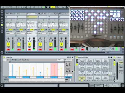Toggle the yellow track activator 5
Viewport: 125px width, 93px height.
[x=51, y=44]
